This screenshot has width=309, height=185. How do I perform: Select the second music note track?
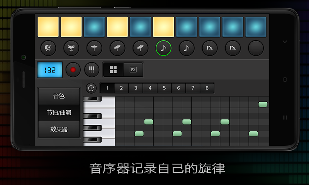187,48
